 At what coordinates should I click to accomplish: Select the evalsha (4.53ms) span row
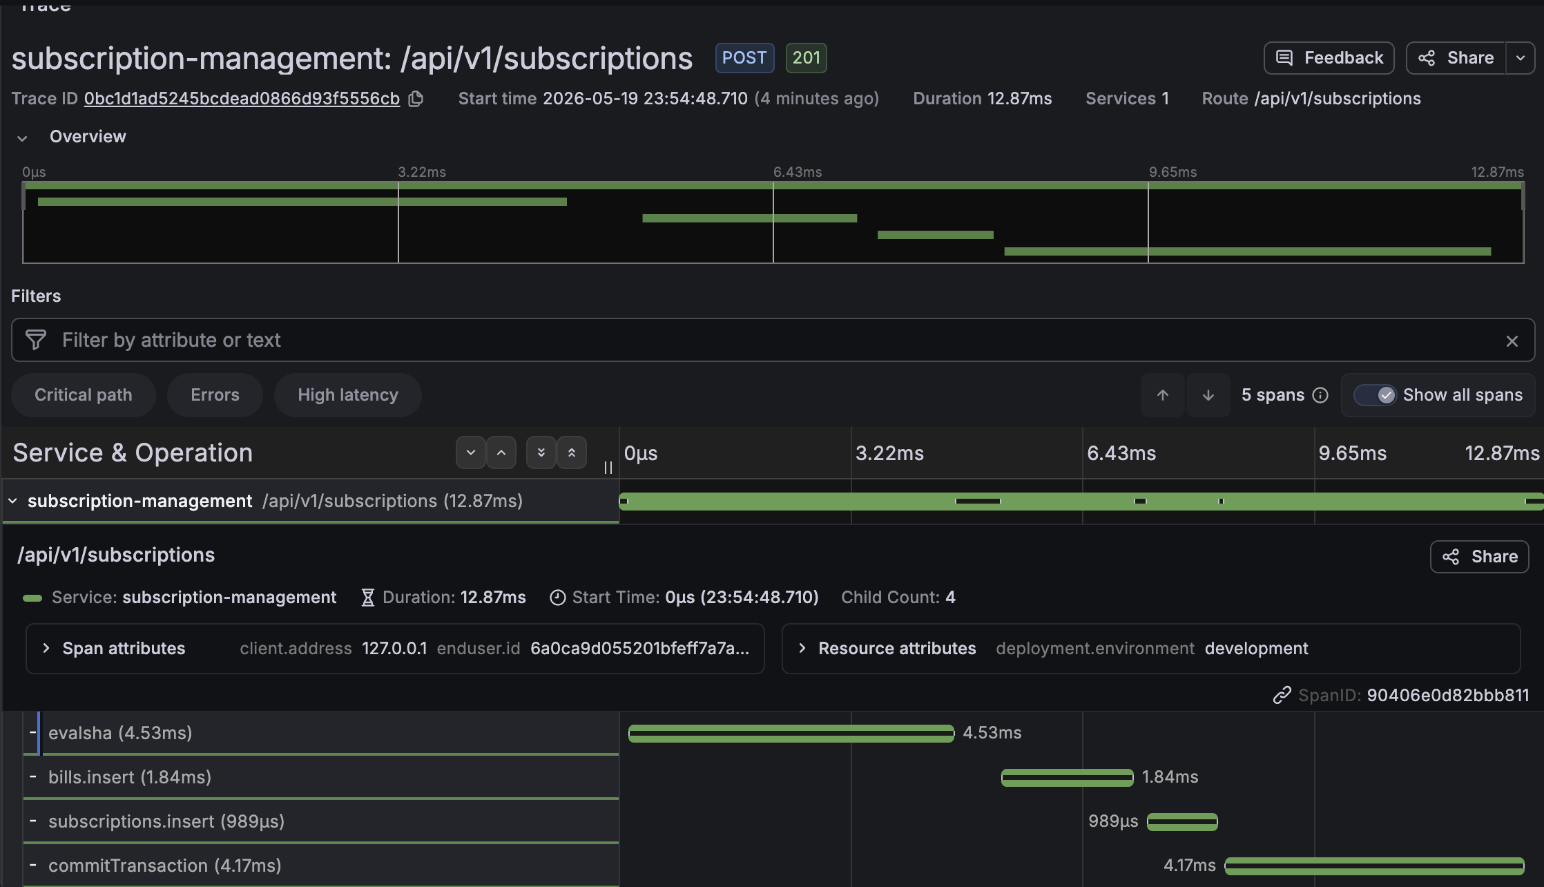(321, 733)
